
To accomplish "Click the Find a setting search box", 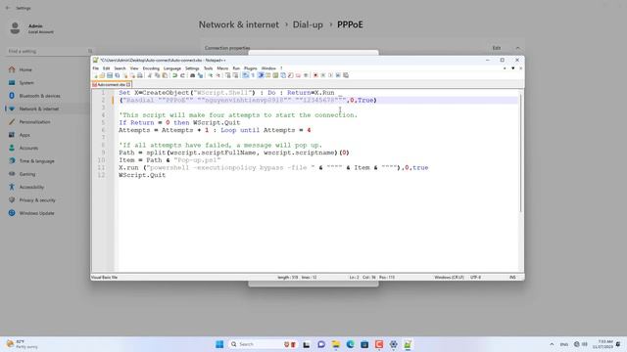I will [50, 51].
